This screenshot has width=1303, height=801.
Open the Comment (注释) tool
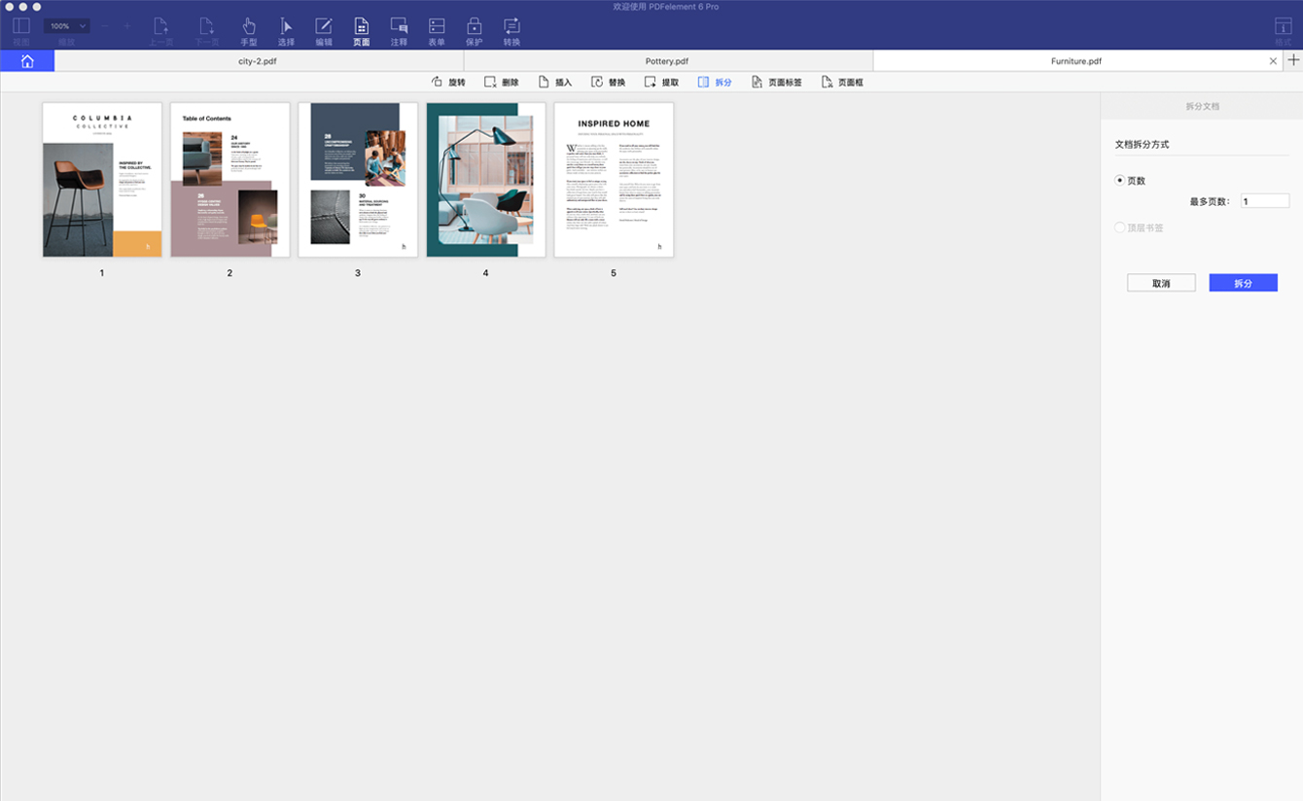399,30
